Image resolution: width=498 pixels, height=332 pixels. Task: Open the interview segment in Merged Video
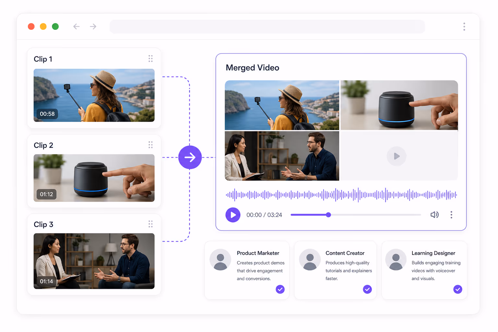pyautogui.click(x=282, y=156)
